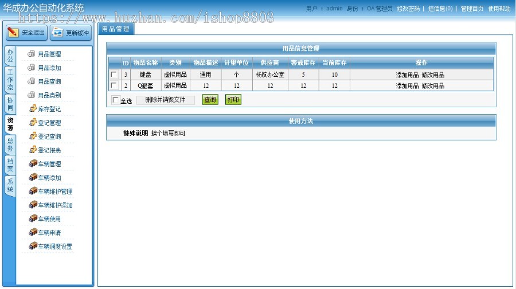Screen dimensions: 516x289
Task: Open 车辆申请 in the sidebar
Action: 50,233
